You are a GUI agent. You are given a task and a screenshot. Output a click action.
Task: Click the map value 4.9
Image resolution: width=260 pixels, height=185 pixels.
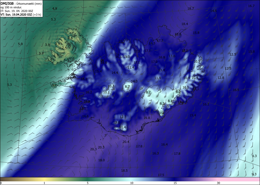pyautogui.click(x=55, y=9)
